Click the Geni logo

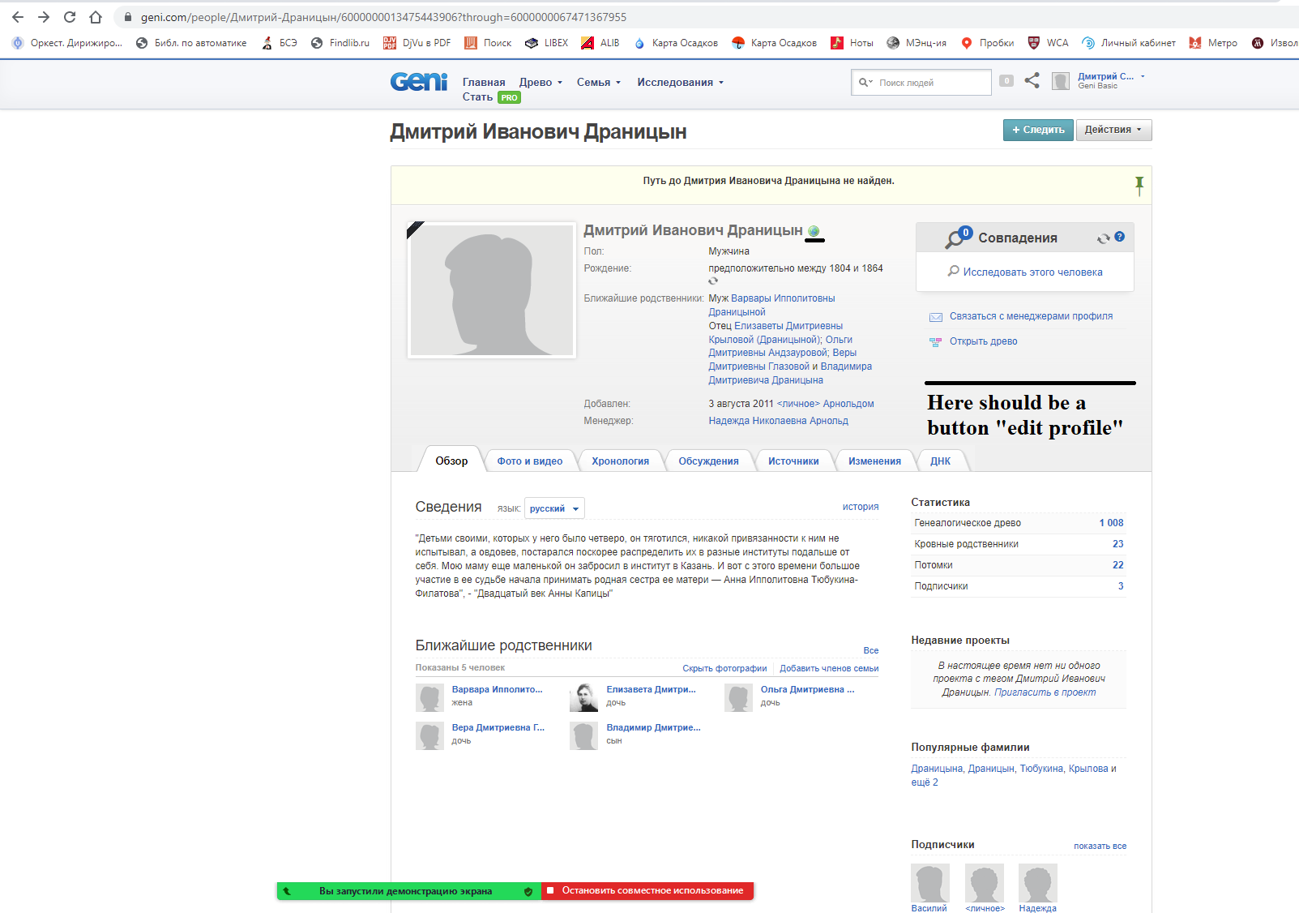coord(418,82)
